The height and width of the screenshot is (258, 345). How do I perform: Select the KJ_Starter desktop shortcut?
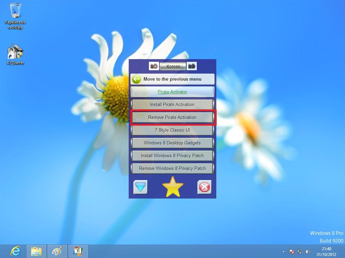point(15,54)
